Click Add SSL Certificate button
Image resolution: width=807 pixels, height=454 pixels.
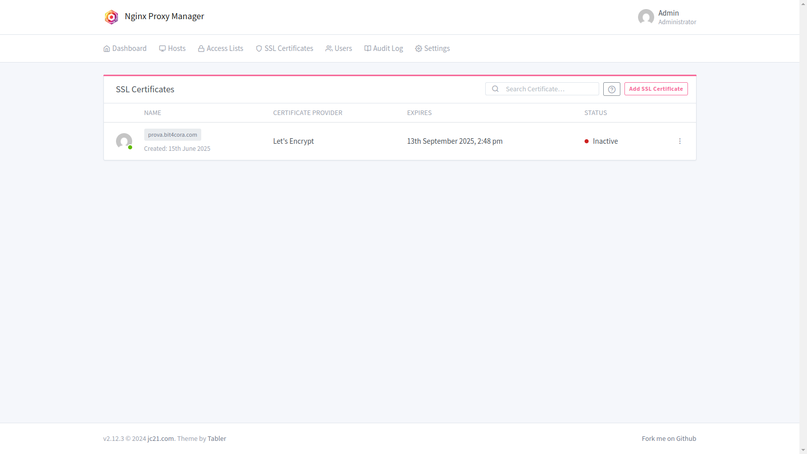pos(656,89)
